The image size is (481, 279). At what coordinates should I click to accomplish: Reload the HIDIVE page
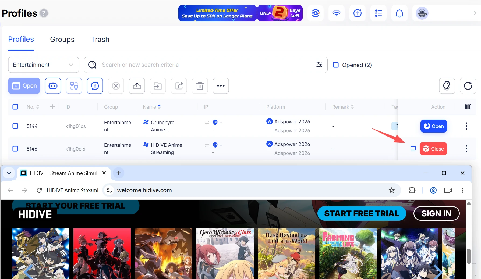click(39, 190)
